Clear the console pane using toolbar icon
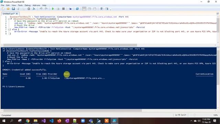This screenshot has height=124, width=220. tap(34, 9)
